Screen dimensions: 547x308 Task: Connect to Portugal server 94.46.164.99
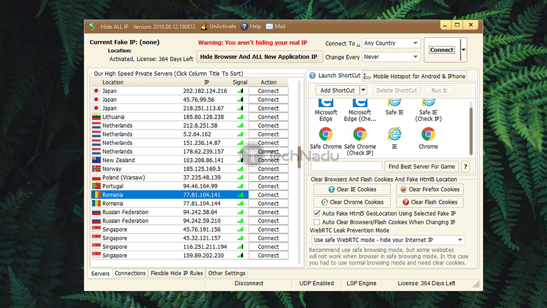point(268,186)
